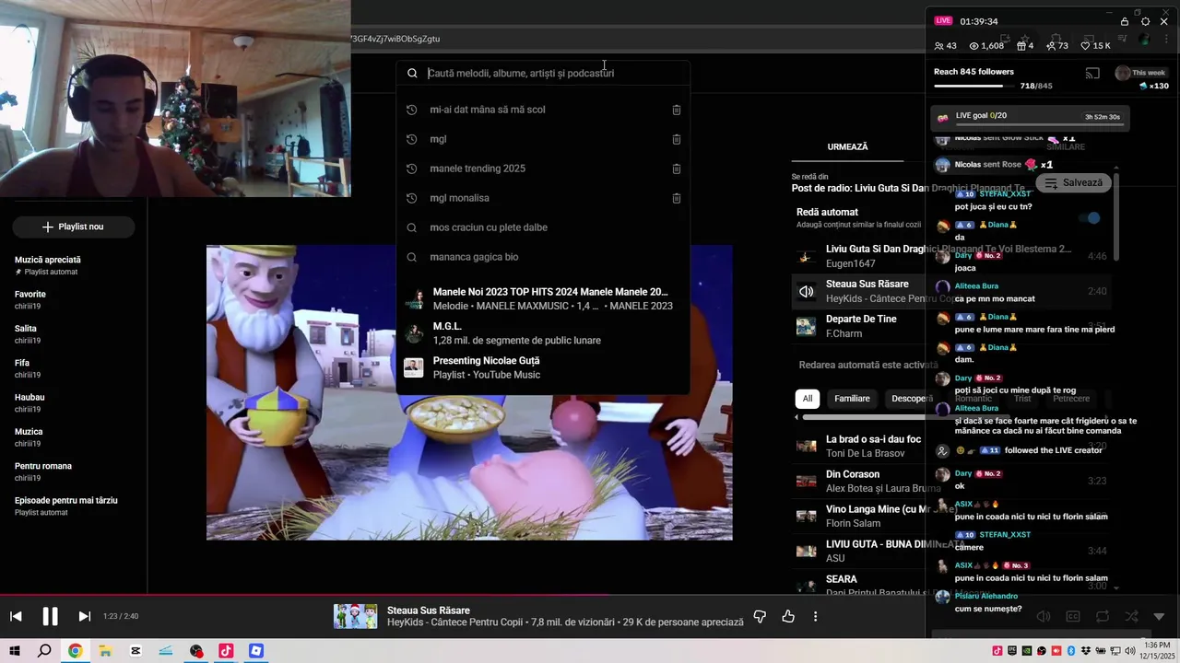Click the Salvează button
1180x663 pixels.
[1074, 182]
